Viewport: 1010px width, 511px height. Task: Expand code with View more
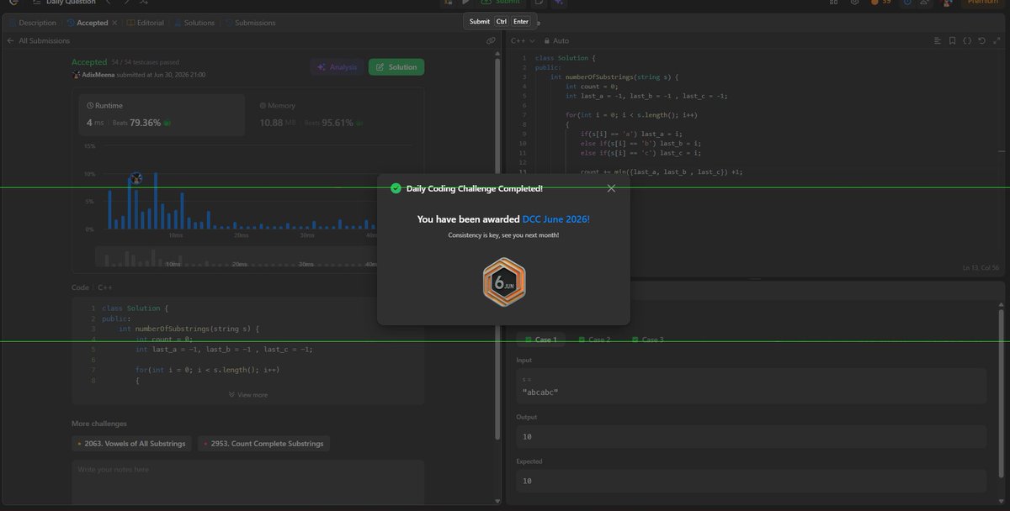tap(247, 395)
